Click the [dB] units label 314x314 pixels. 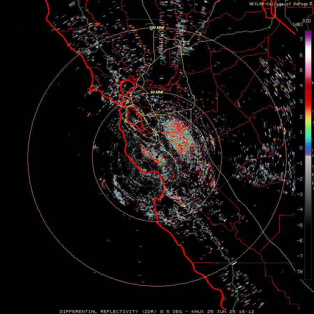pos(298,24)
